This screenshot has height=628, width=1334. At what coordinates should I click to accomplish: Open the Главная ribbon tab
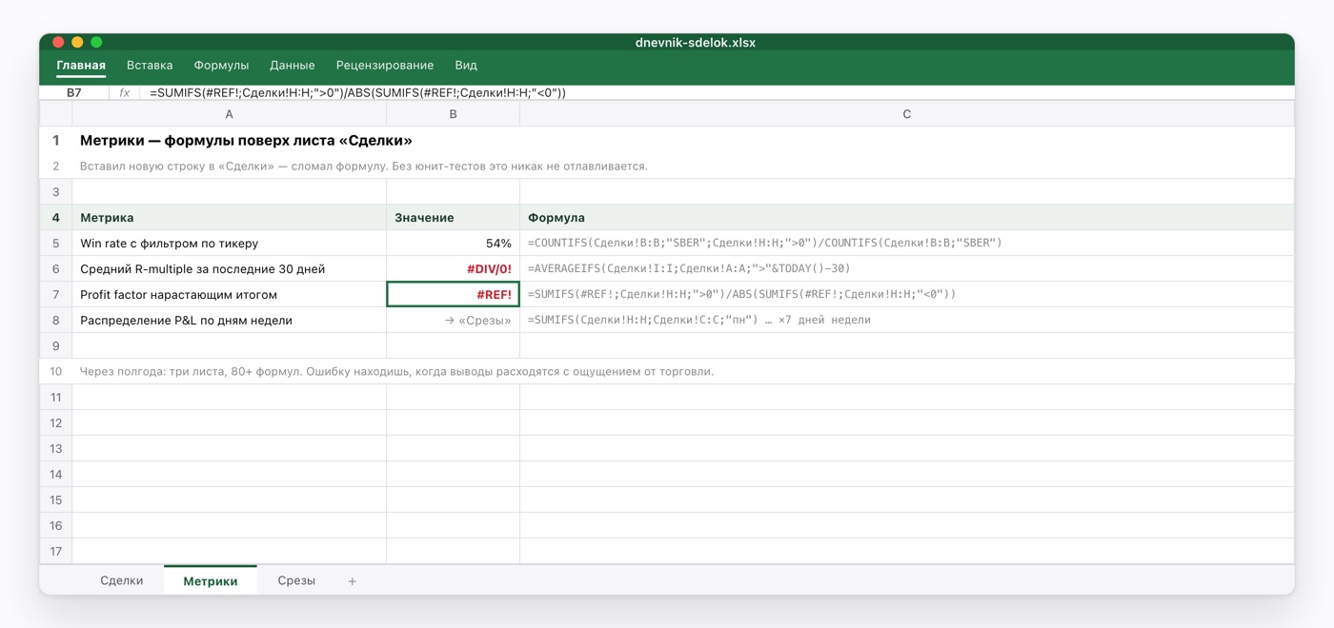[81, 66]
